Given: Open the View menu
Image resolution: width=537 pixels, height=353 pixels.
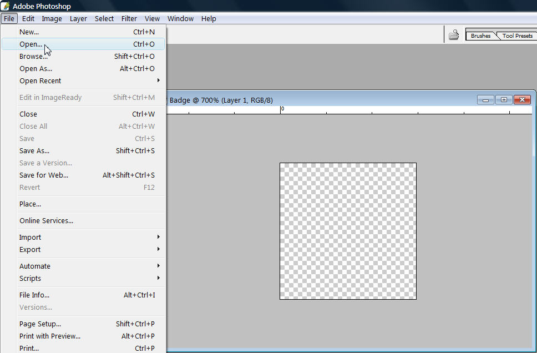Looking at the screenshot, I should pyautogui.click(x=152, y=18).
